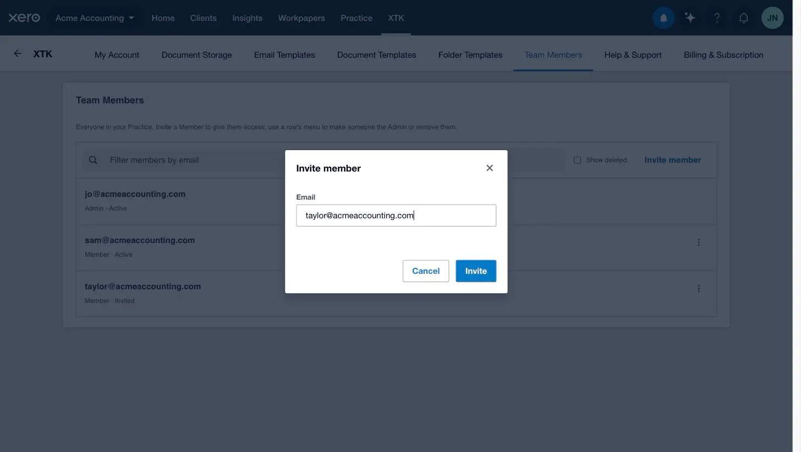Select the taylor@acmeaccounting.com list entry
This screenshot has height=452, width=801.
point(396,293)
